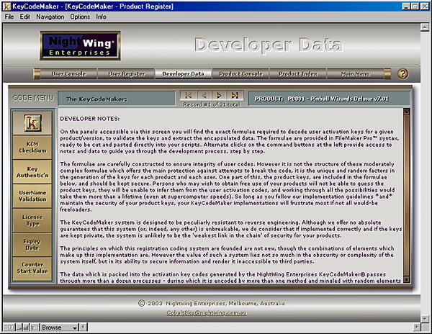Click the DEVELOPER NOTES: heading text
Viewport: 432px width, 334px height.
click(x=90, y=119)
